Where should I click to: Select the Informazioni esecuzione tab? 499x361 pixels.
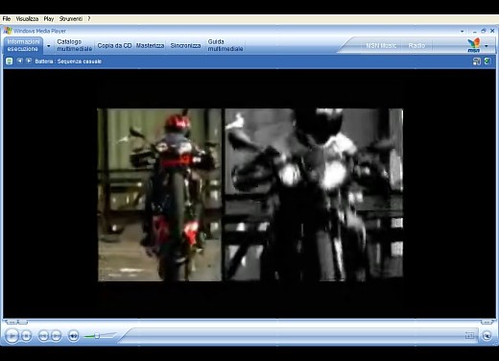tap(23, 45)
